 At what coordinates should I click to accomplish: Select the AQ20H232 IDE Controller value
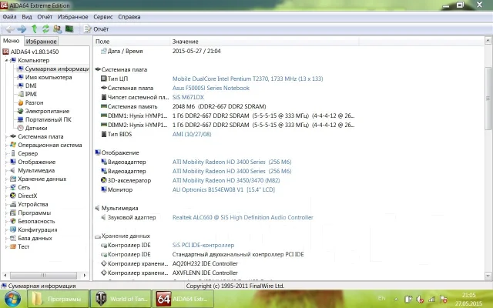(x=205, y=263)
